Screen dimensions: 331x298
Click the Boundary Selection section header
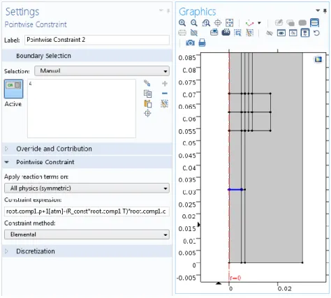pyautogui.click(x=87, y=56)
